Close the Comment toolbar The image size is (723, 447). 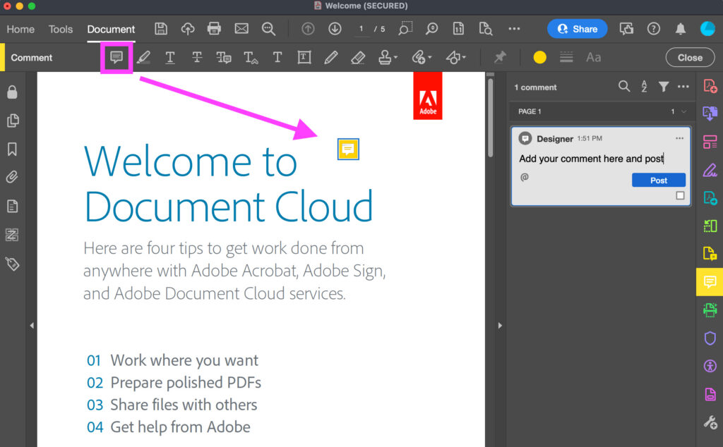[x=690, y=58]
